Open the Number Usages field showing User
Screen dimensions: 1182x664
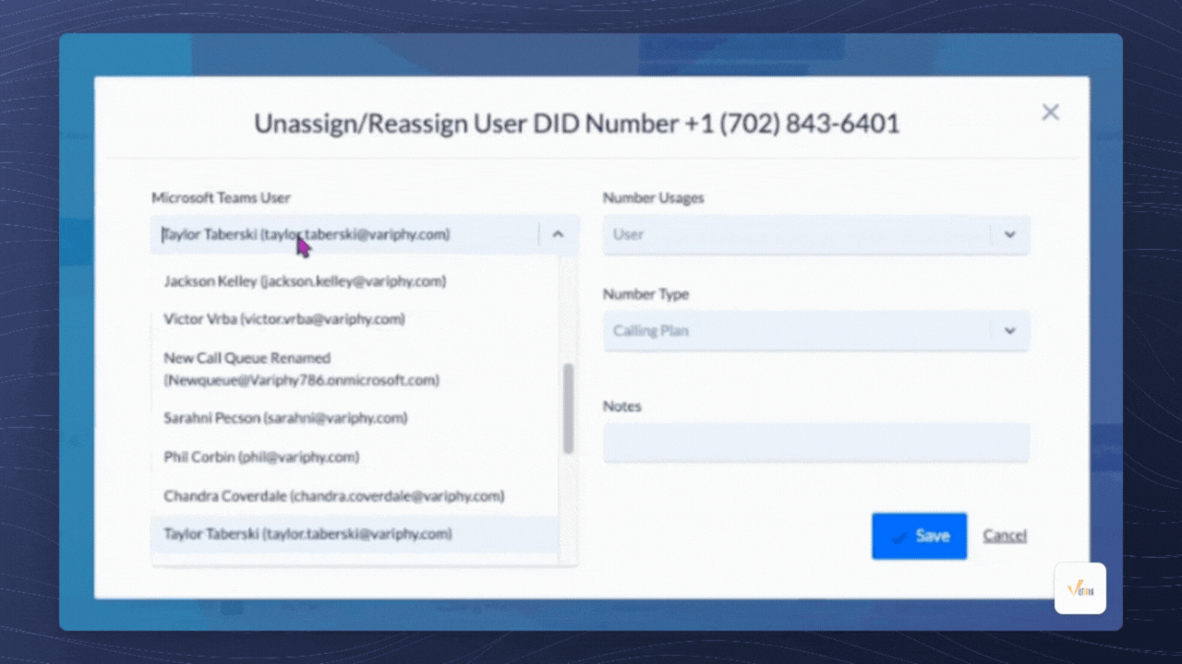coord(794,234)
